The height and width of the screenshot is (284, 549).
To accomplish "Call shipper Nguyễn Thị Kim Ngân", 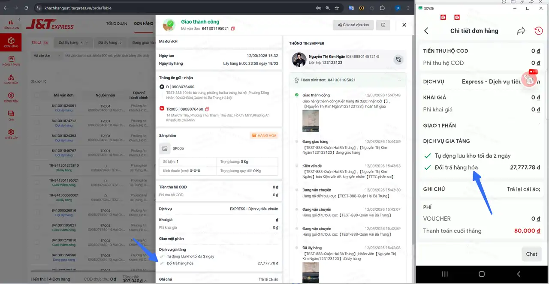I will 398,60.
